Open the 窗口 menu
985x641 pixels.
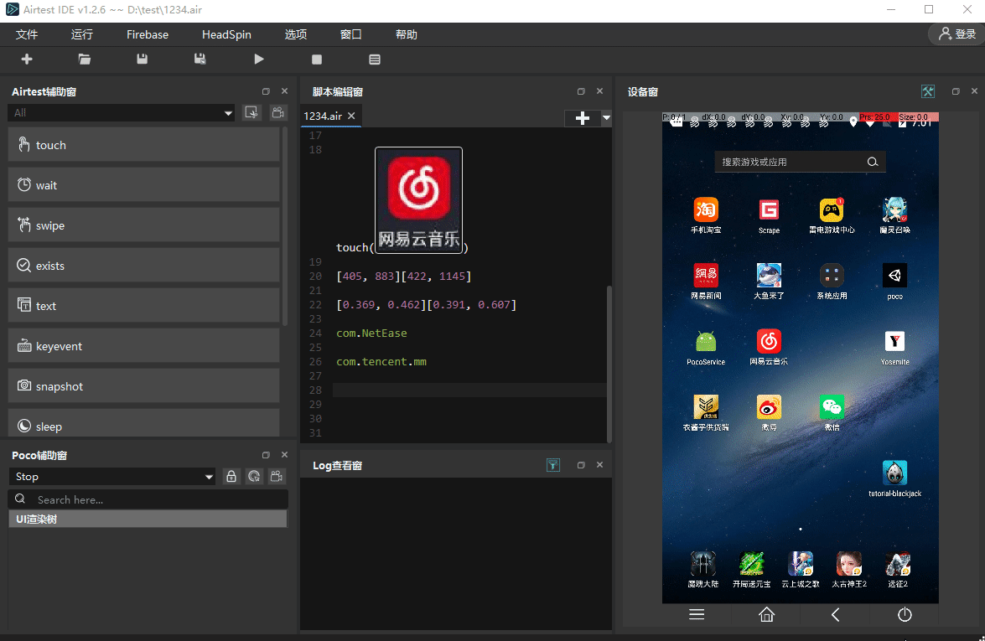(350, 34)
